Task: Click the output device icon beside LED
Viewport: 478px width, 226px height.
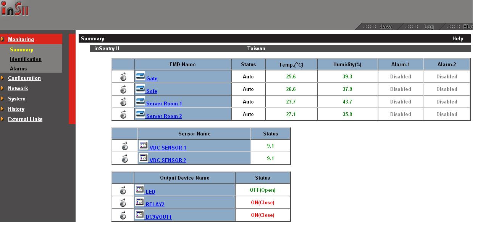Action: coord(140,189)
